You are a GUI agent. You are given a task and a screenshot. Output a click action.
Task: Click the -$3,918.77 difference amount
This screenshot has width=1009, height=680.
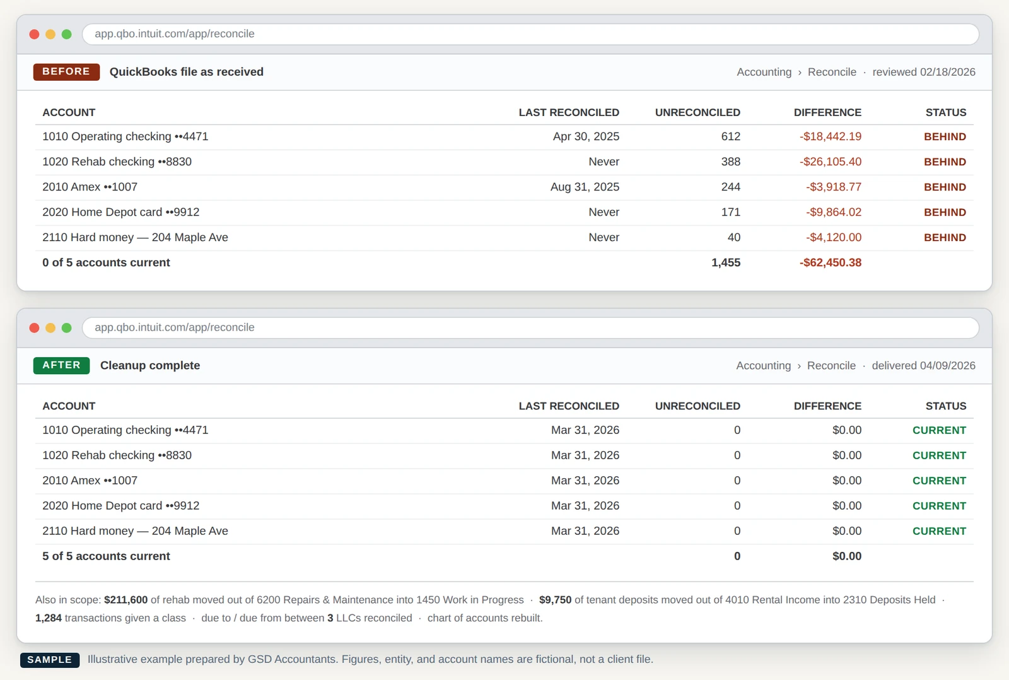coord(834,187)
